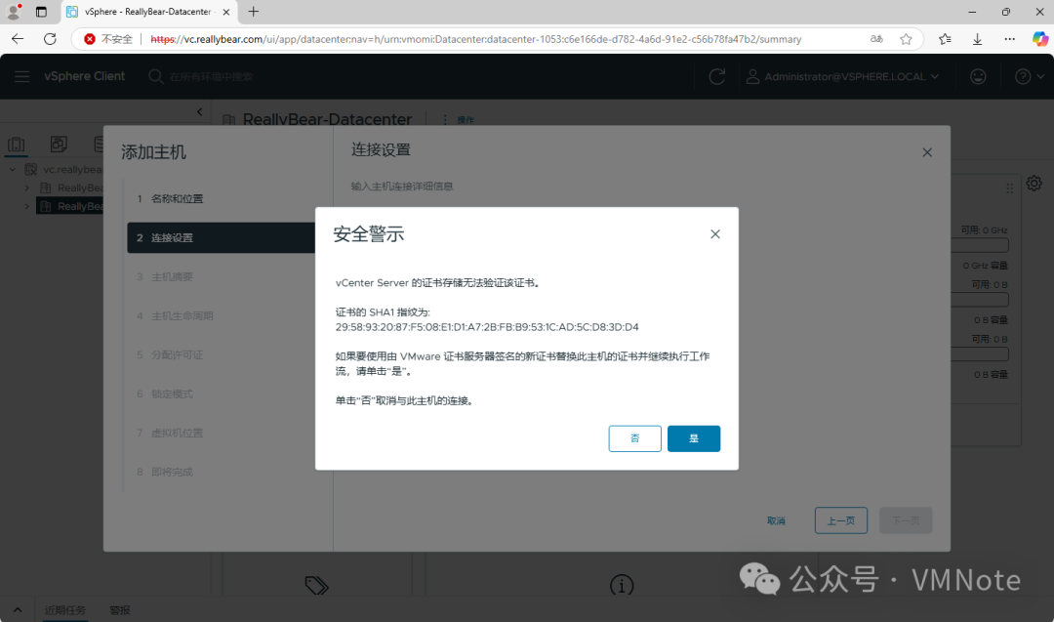This screenshot has height=622, width=1054.
Task: Select the highlighted ReallyBear datacenter tree item
Action: point(70,206)
